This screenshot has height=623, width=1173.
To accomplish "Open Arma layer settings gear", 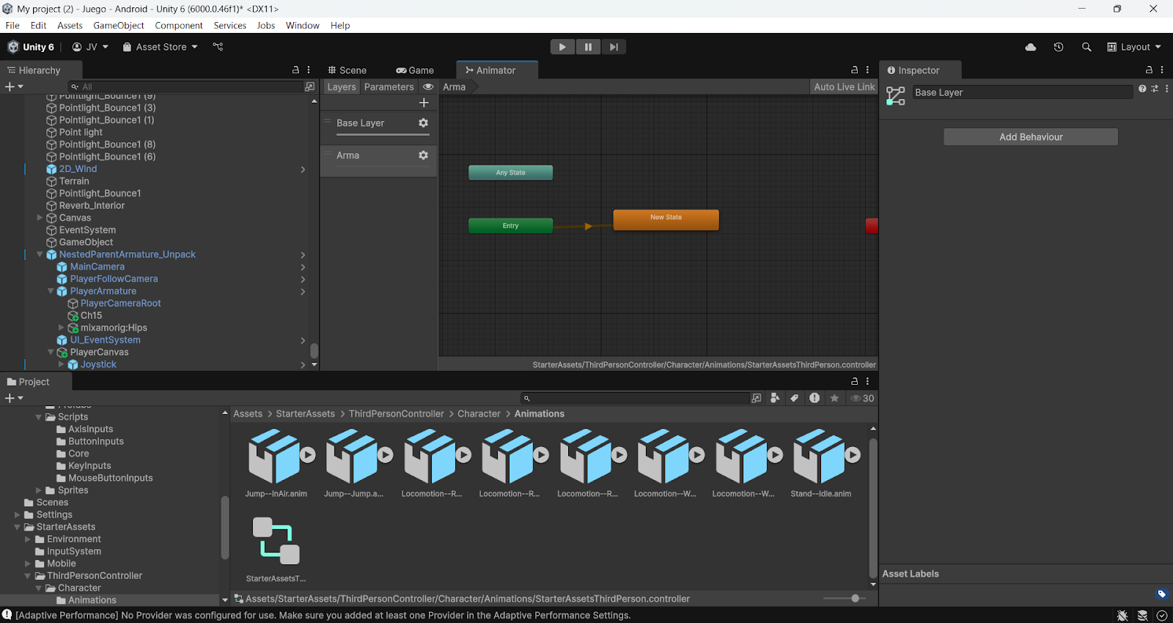I will (x=423, y=155).
